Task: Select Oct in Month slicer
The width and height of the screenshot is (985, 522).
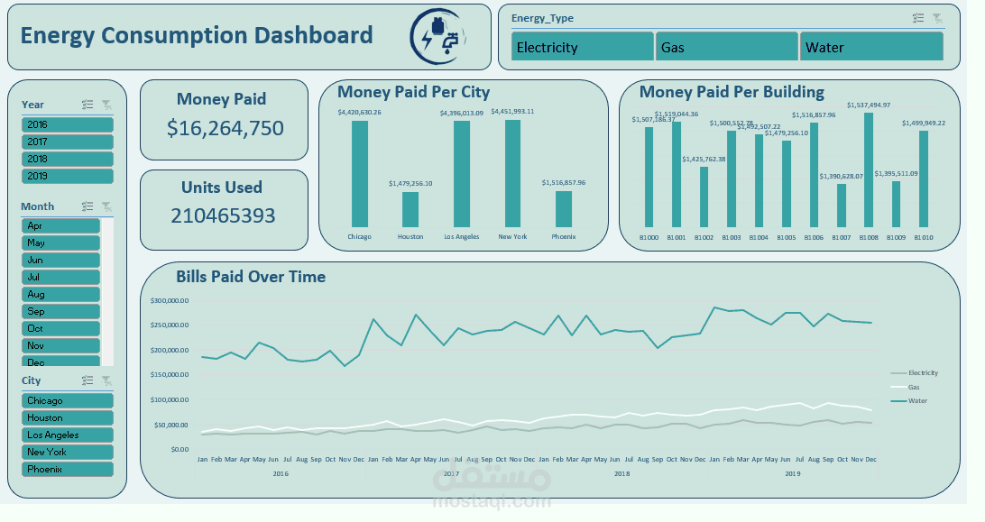Action: coord(60,328)
